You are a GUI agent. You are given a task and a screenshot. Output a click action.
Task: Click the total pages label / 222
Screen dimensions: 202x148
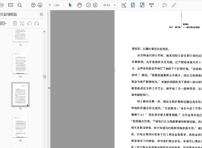click(x=57, y=5)
